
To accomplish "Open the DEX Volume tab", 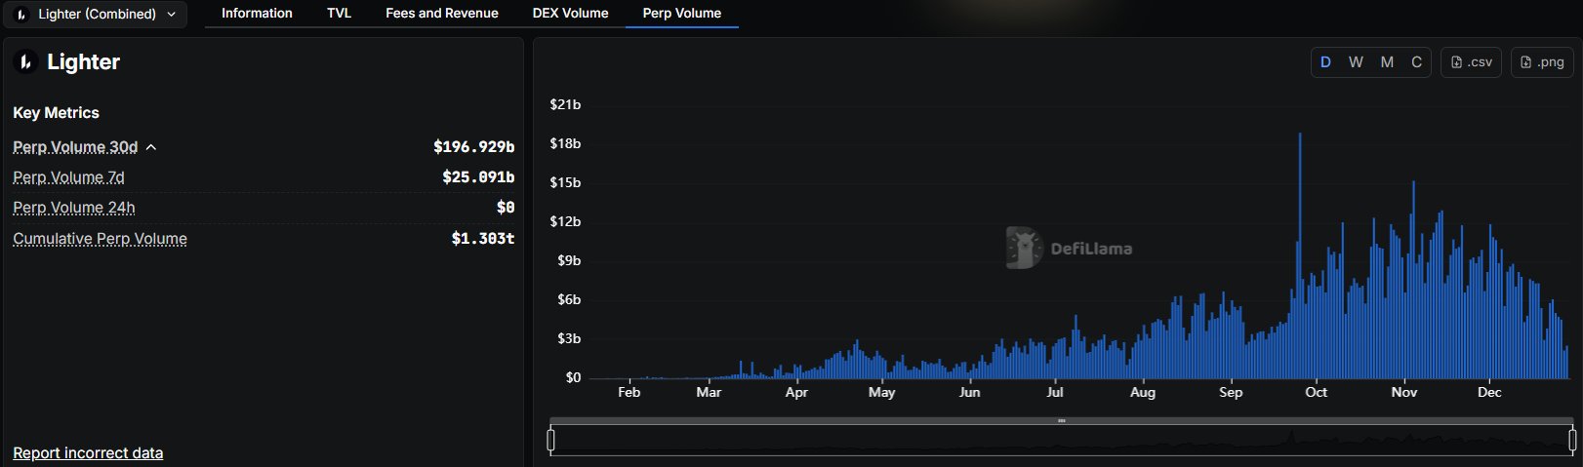I will (x=570, y=13).
